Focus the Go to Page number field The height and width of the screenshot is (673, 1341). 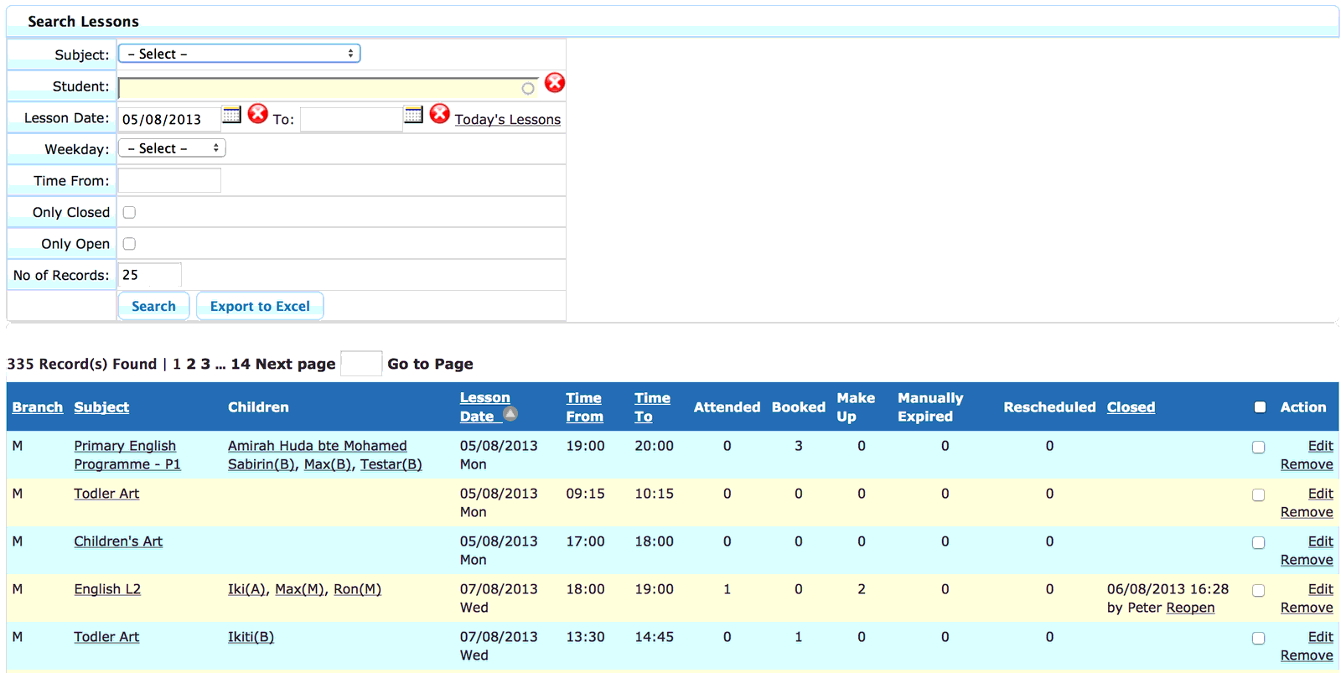[x=361, y=364]
